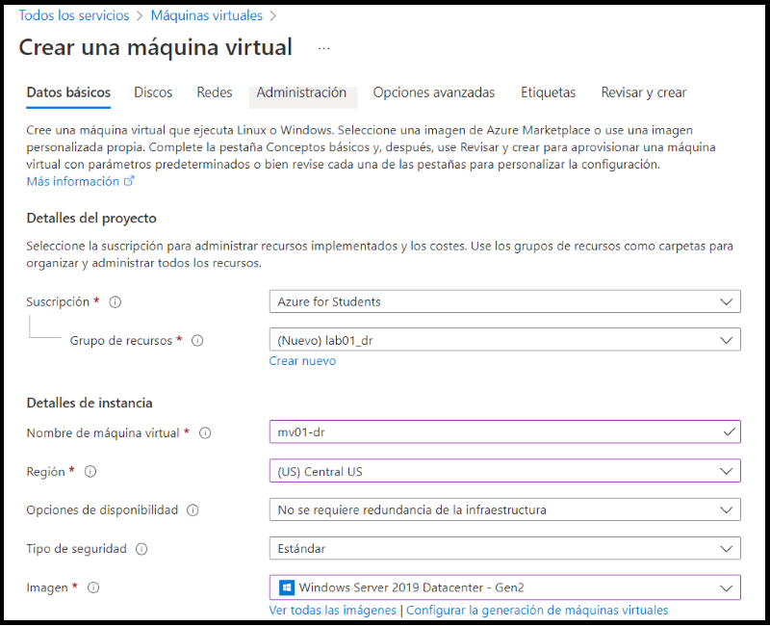
Task: Select the Datos básicos tab
Action: 68,92
